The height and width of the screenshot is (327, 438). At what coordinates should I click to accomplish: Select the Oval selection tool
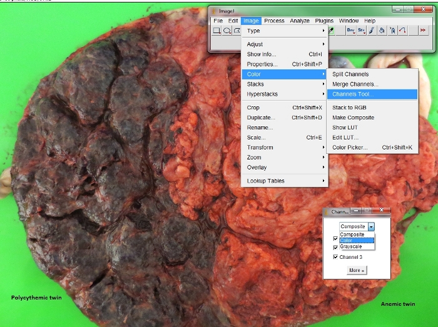tap(228, 31)
